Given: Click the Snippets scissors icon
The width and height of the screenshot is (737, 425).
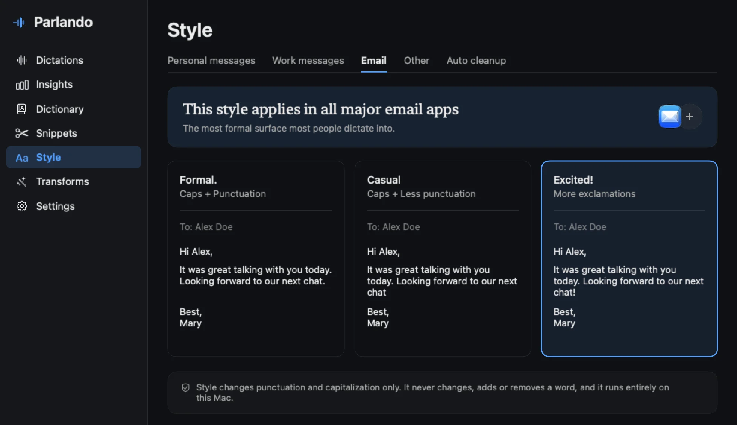Looking at the screenshot, I should [x=22, y=133].
